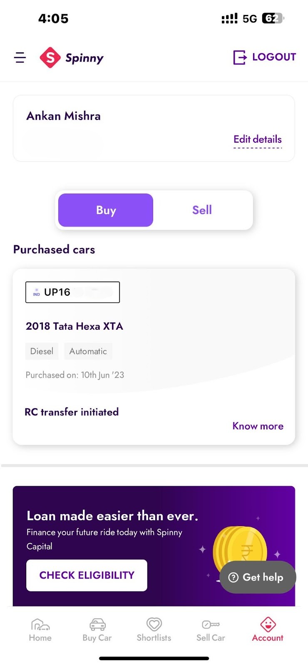
Task: Open the hamburger menu icon
Action: point(20,57)
